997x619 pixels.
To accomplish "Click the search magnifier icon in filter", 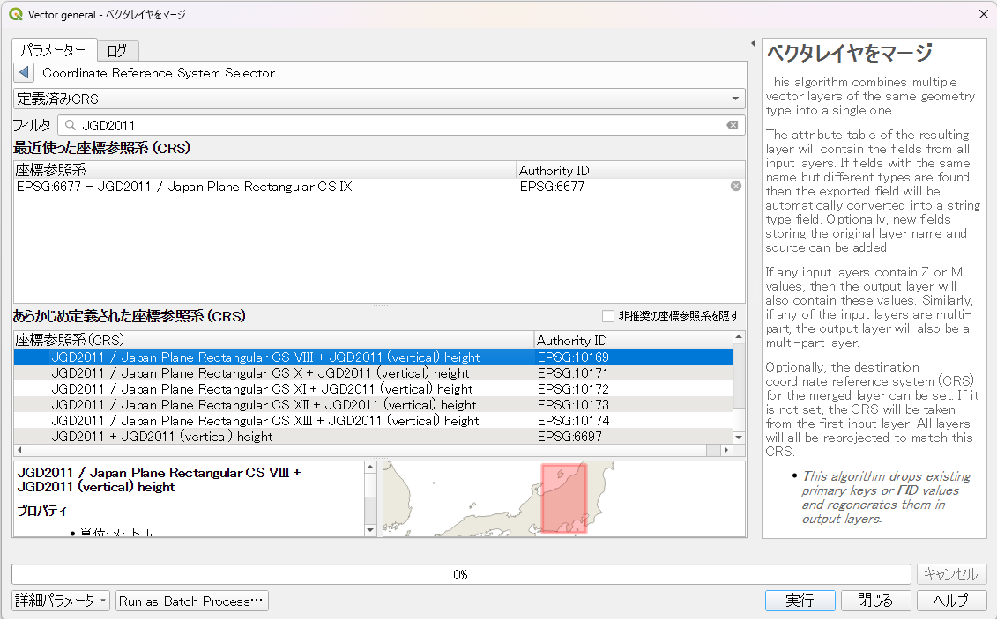I will (x=71, y=125).
